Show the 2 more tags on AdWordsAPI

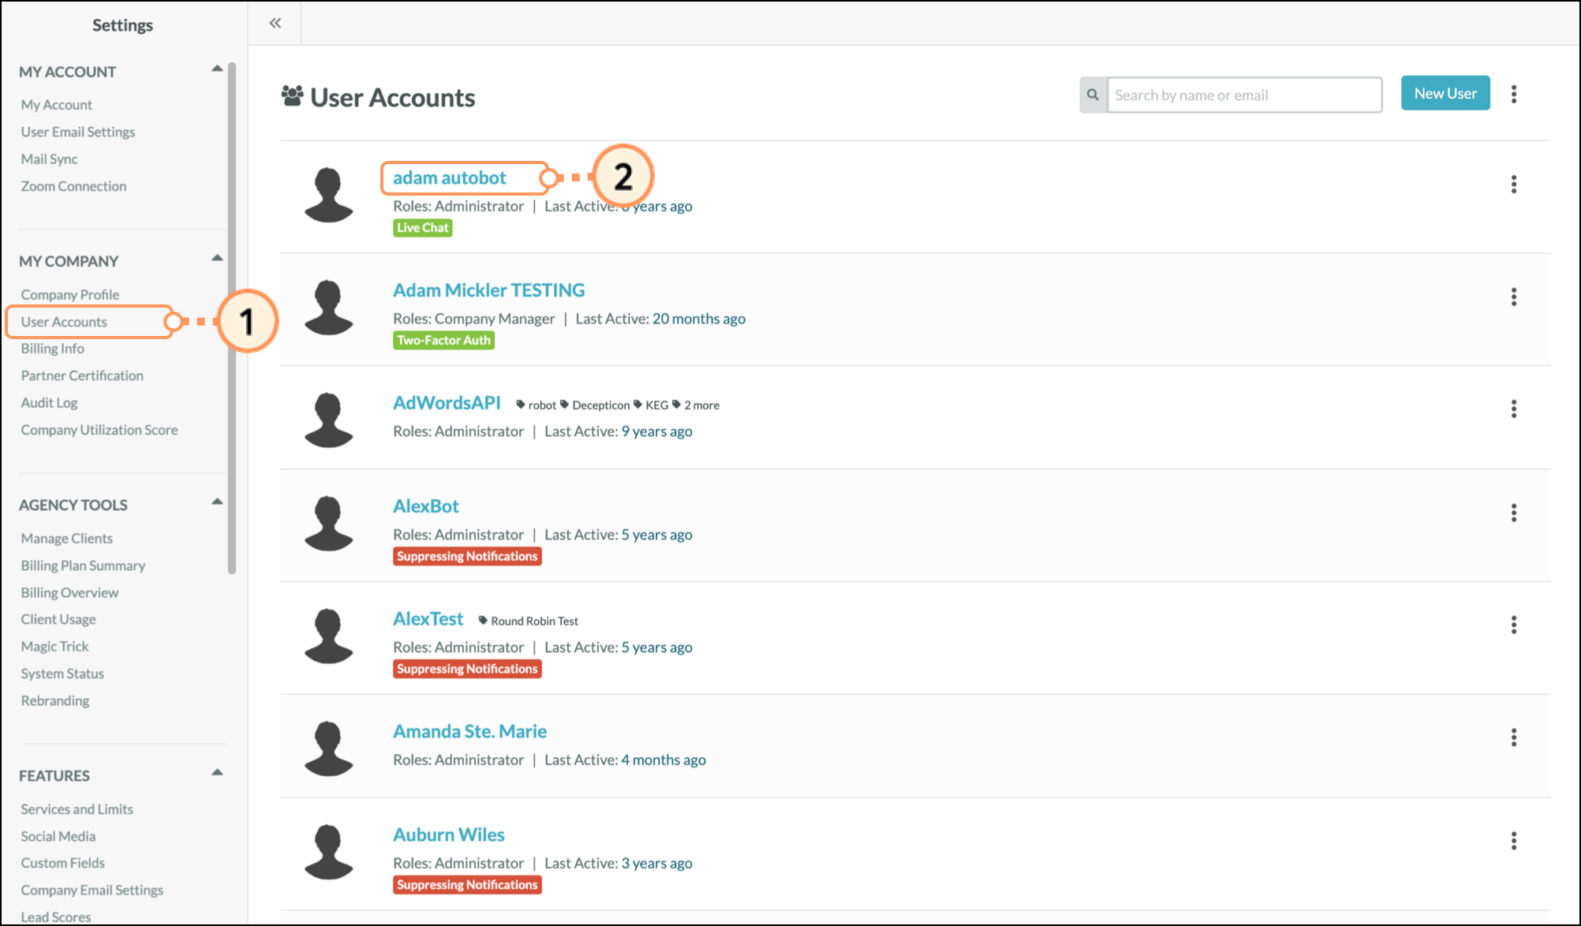(x=696, y=405)
